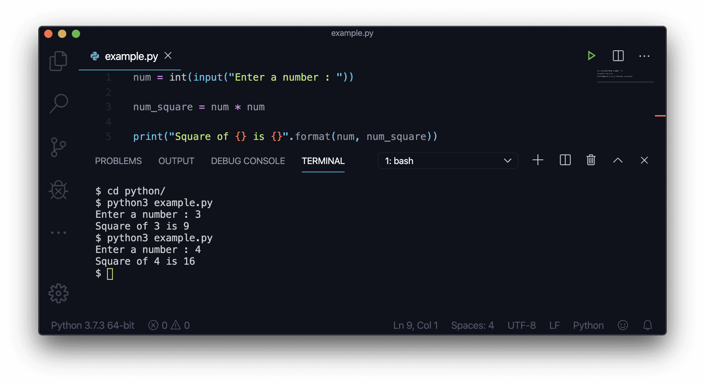Viewport: 705px width, 386px height.
Task: Change indentation via Spaces: 4
Action: [472, 325]
